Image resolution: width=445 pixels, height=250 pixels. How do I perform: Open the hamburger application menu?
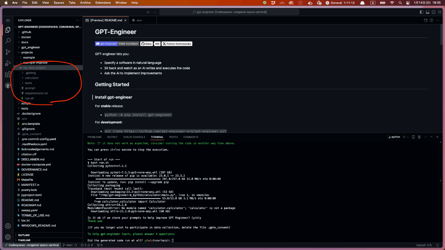8,20
